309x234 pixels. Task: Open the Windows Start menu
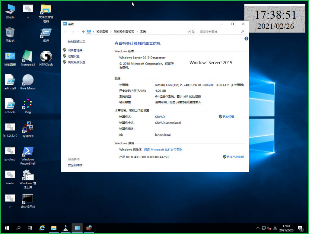click(x=7, y=228)
